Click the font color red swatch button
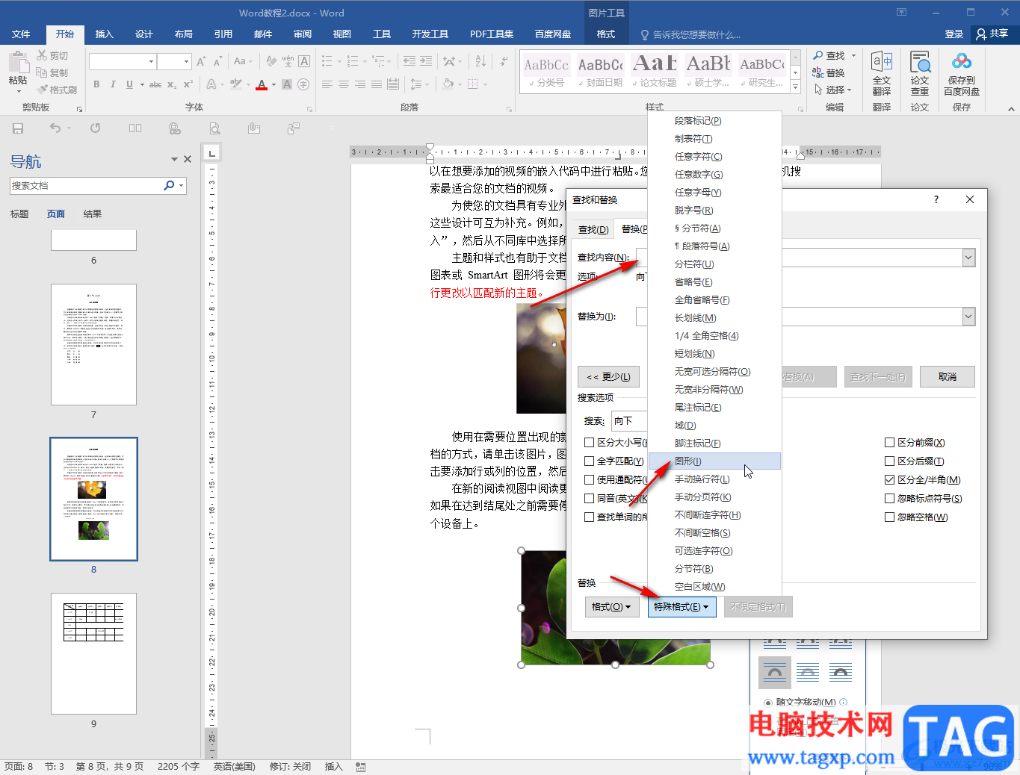1020x775 pixels. tap(261, 84)
